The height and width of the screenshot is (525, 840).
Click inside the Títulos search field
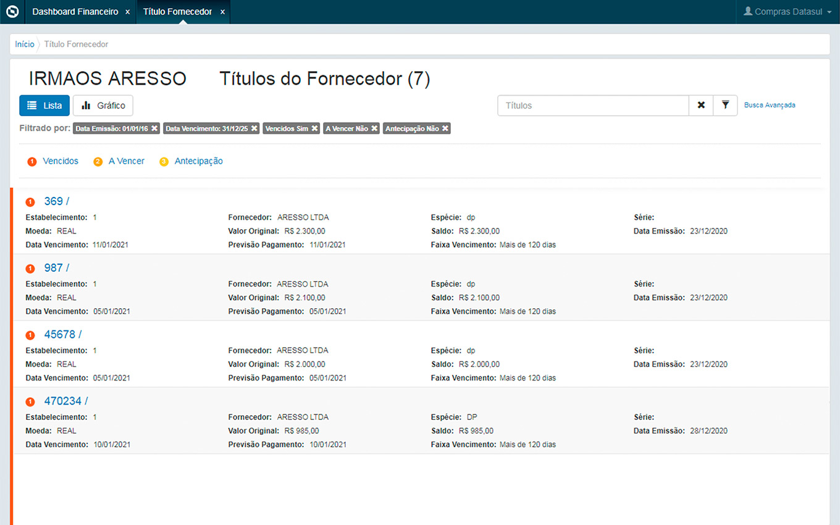[x=593, y=106]
